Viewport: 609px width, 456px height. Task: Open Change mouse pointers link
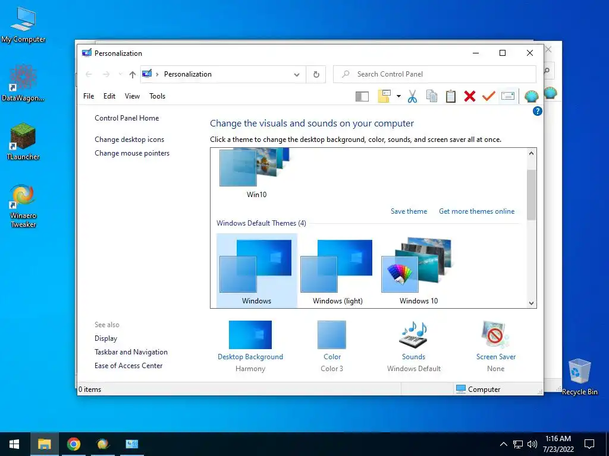point(132,153)
